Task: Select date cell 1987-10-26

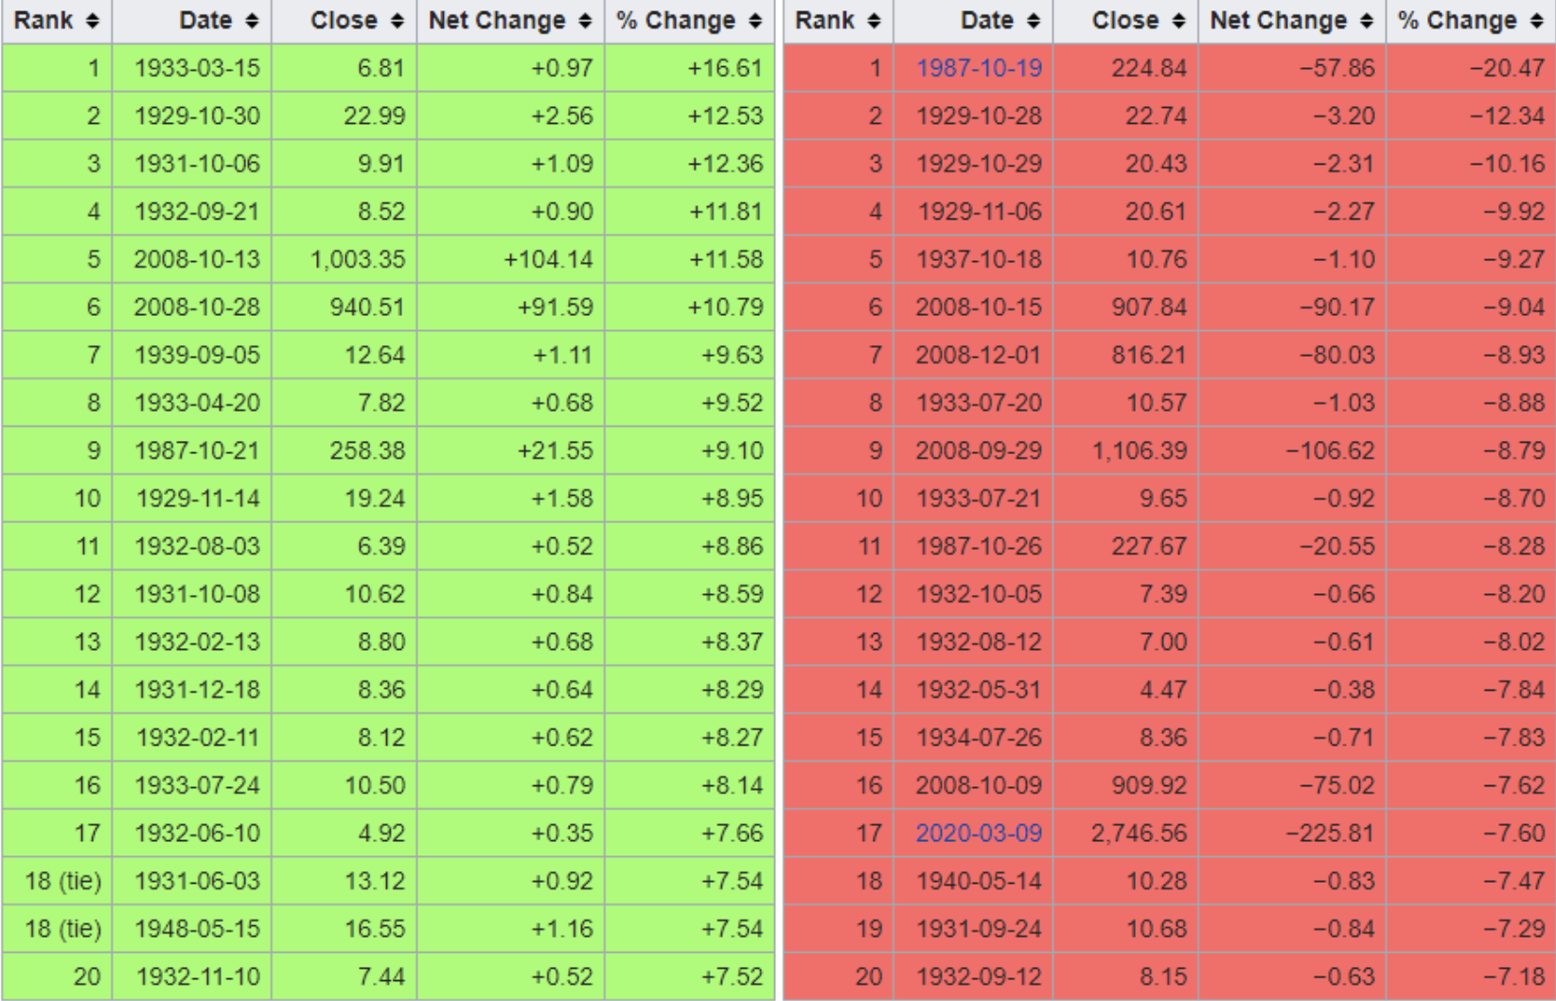Action: (974, 546)
